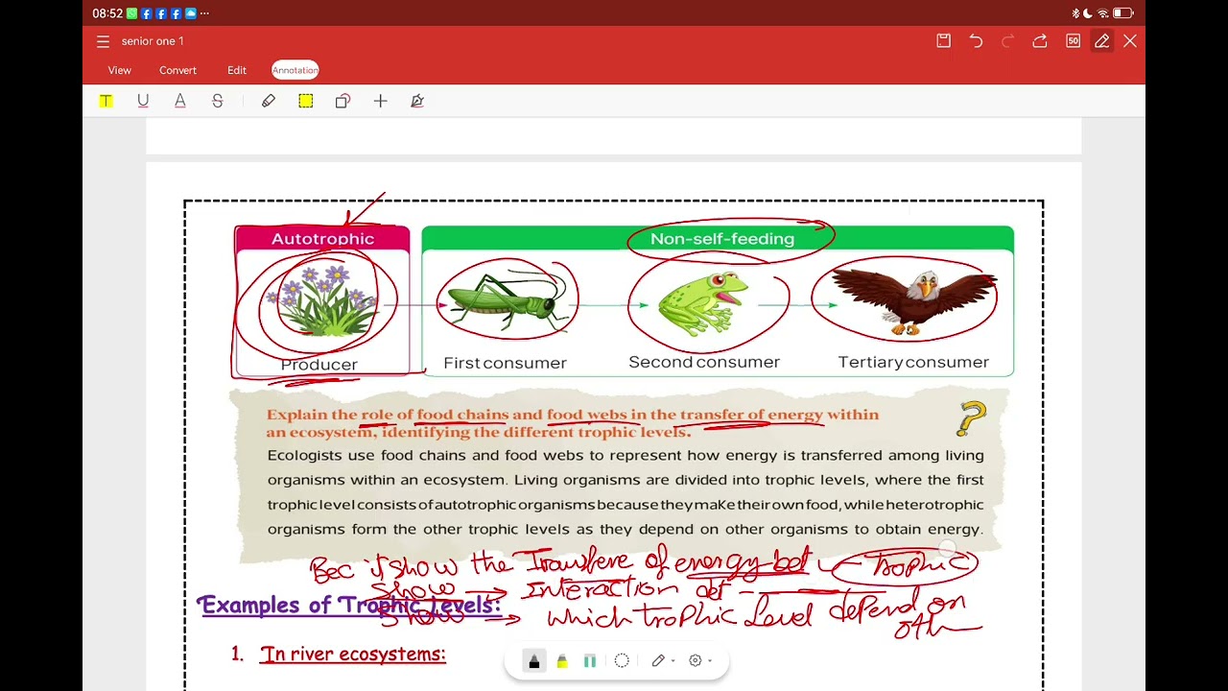Screen dimensions: 1228x691
Task: Click the Tertiary consumer label
Action: [x=913, y=362]
